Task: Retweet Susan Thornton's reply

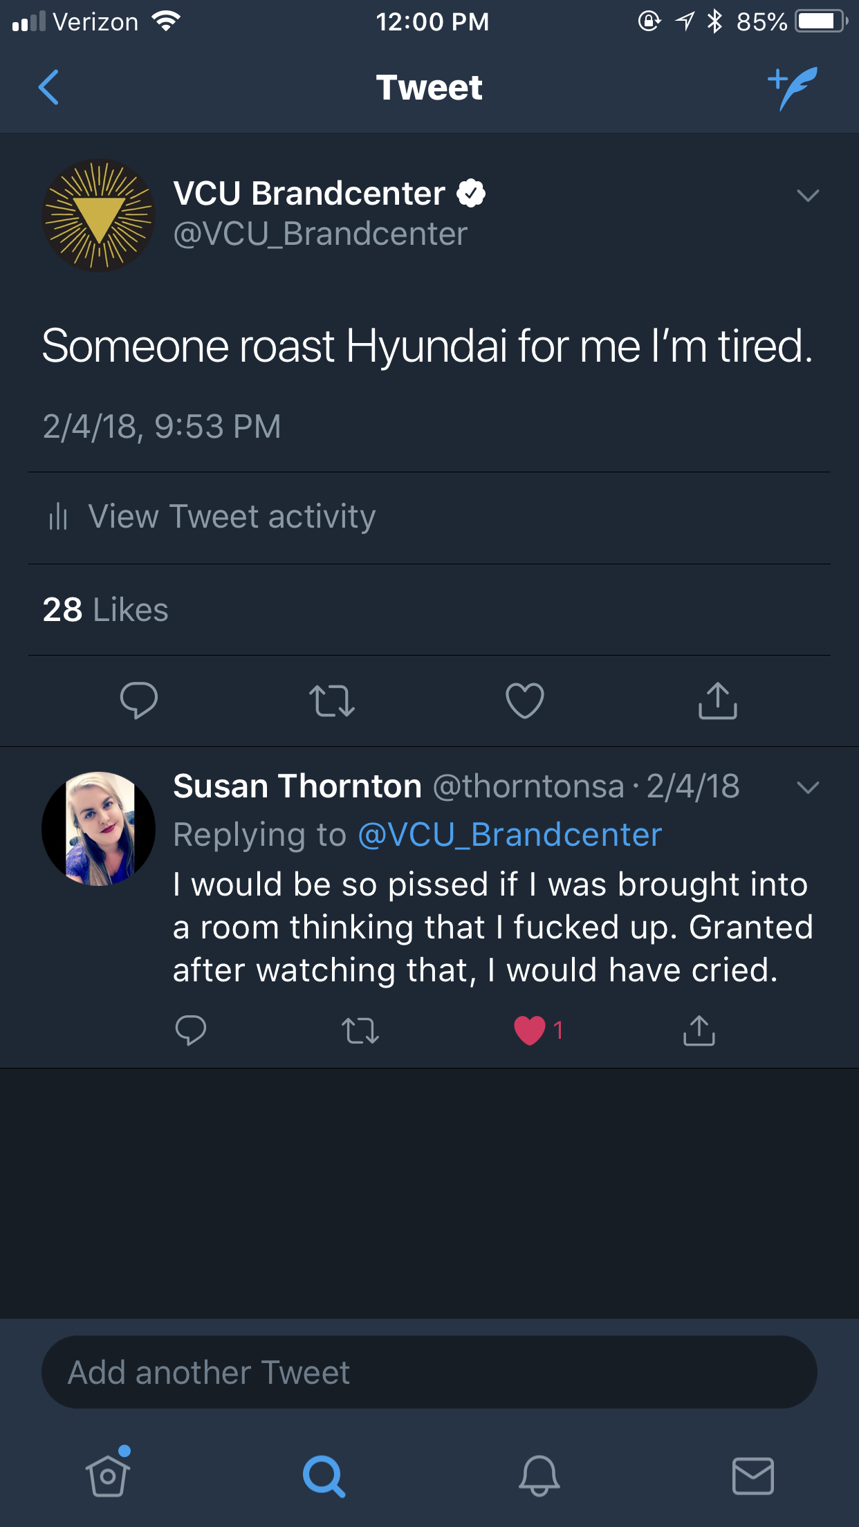Action: pyautogui.click(x=360, y=1030)
